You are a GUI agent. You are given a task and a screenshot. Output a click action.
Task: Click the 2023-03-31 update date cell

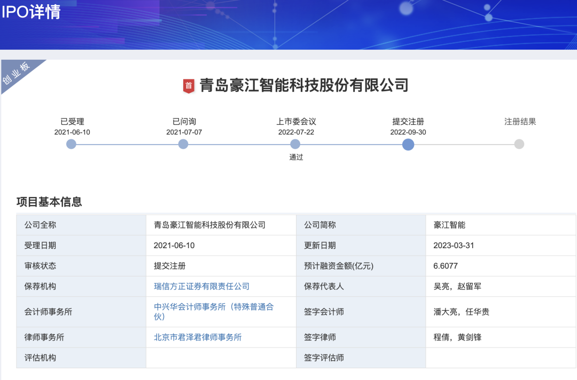pyautogui.click(x=454, y=246)
